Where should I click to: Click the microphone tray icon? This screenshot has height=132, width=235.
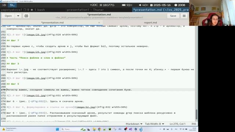pyautogui.click(x=171, y=129)
